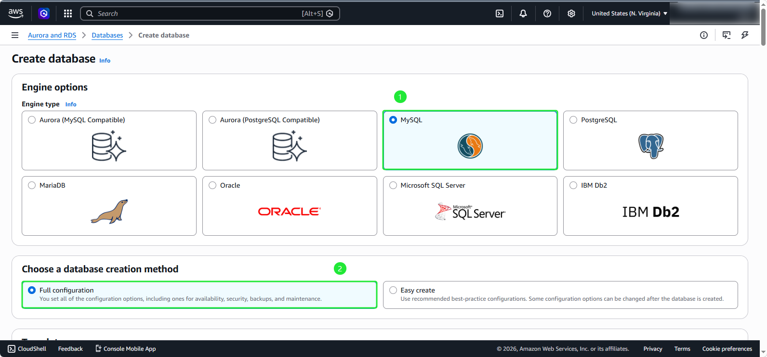The width and height of the screenshot is (767, 357).
Task: Go to the Databases breadcrumb link
Action: (107, 35)
